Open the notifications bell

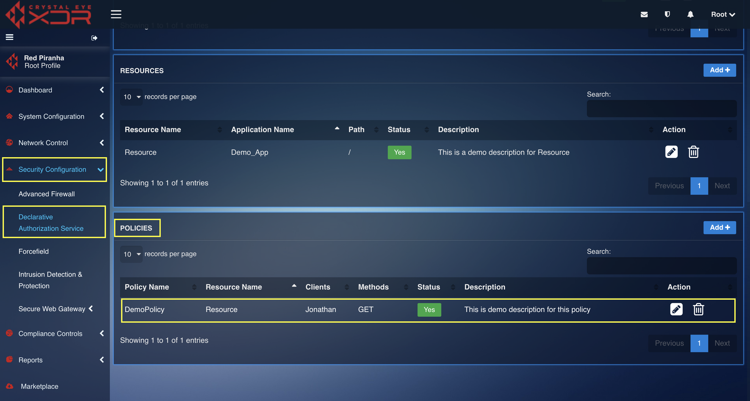coord(690,14)
